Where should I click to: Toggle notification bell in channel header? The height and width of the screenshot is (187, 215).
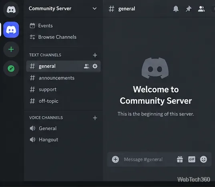click(x=176, y=9)
